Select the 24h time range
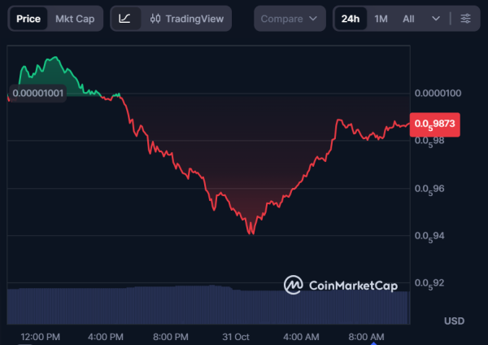Screen dimensions: 488x345 [x=351, y=19]
